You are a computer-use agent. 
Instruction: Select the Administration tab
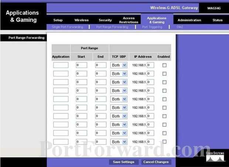pyautogui.click(x=189, y=20)
